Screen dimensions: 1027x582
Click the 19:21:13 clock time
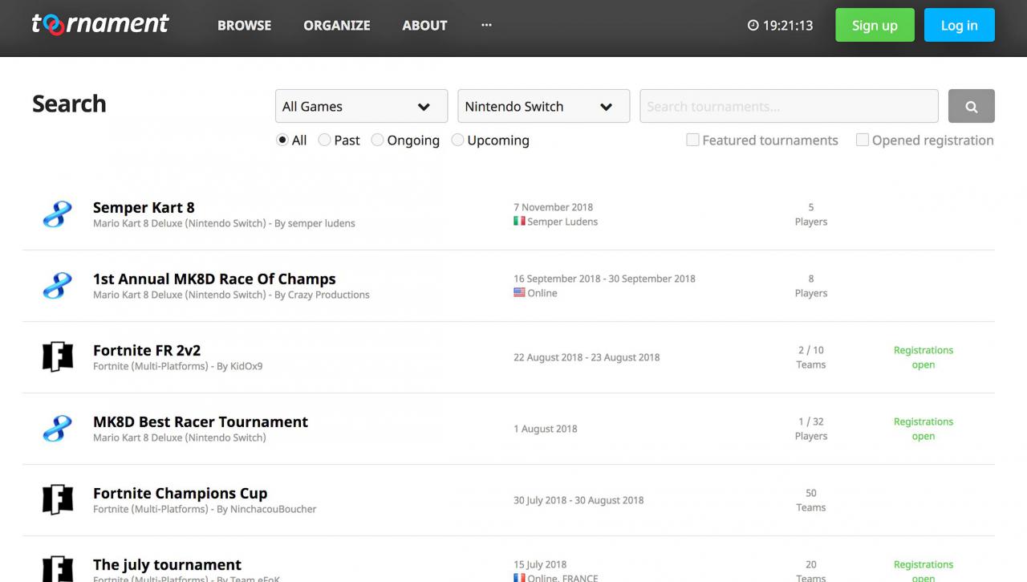(x=788, y=26)
